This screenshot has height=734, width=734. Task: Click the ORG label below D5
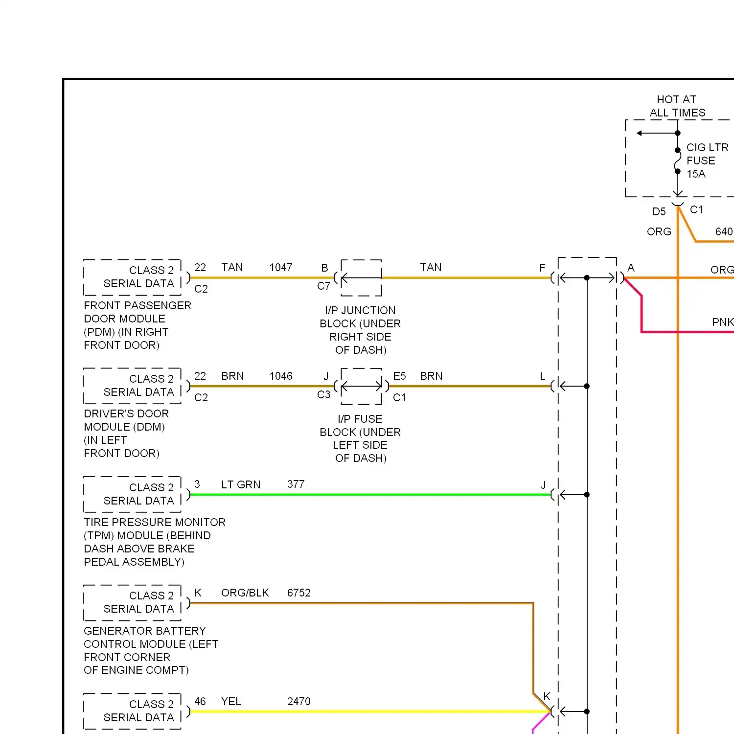tap(659, 231)
